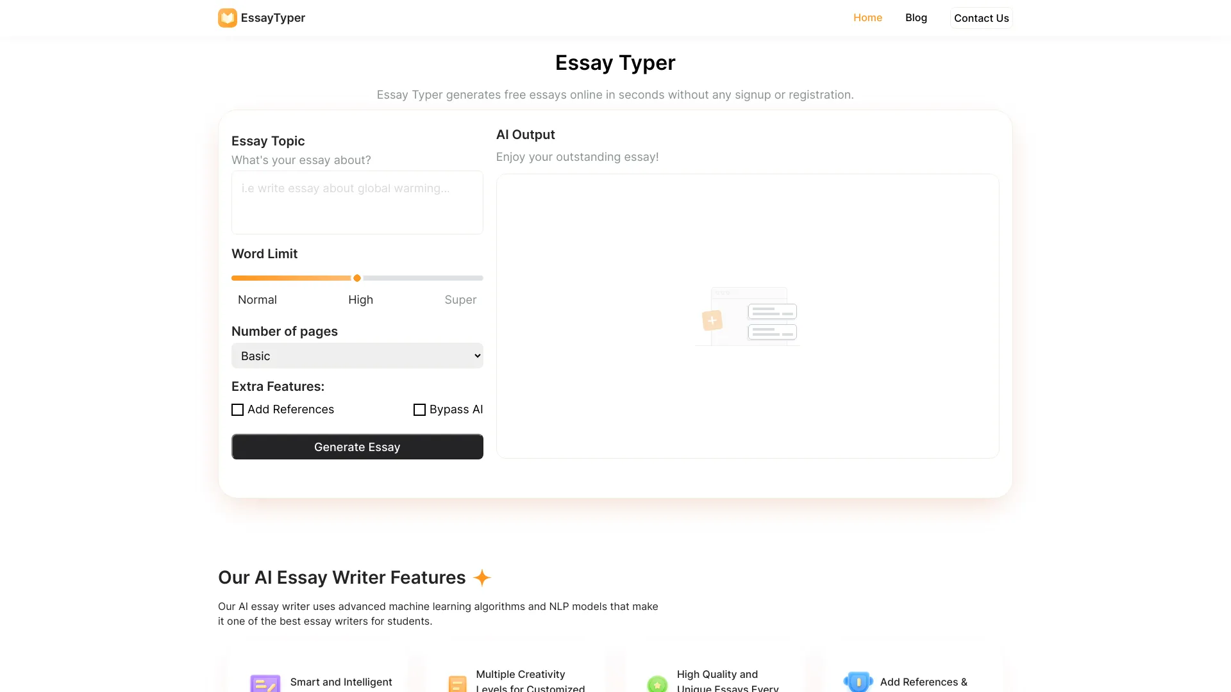
Task: Click the essay topic input field
Action: point(356,202)
